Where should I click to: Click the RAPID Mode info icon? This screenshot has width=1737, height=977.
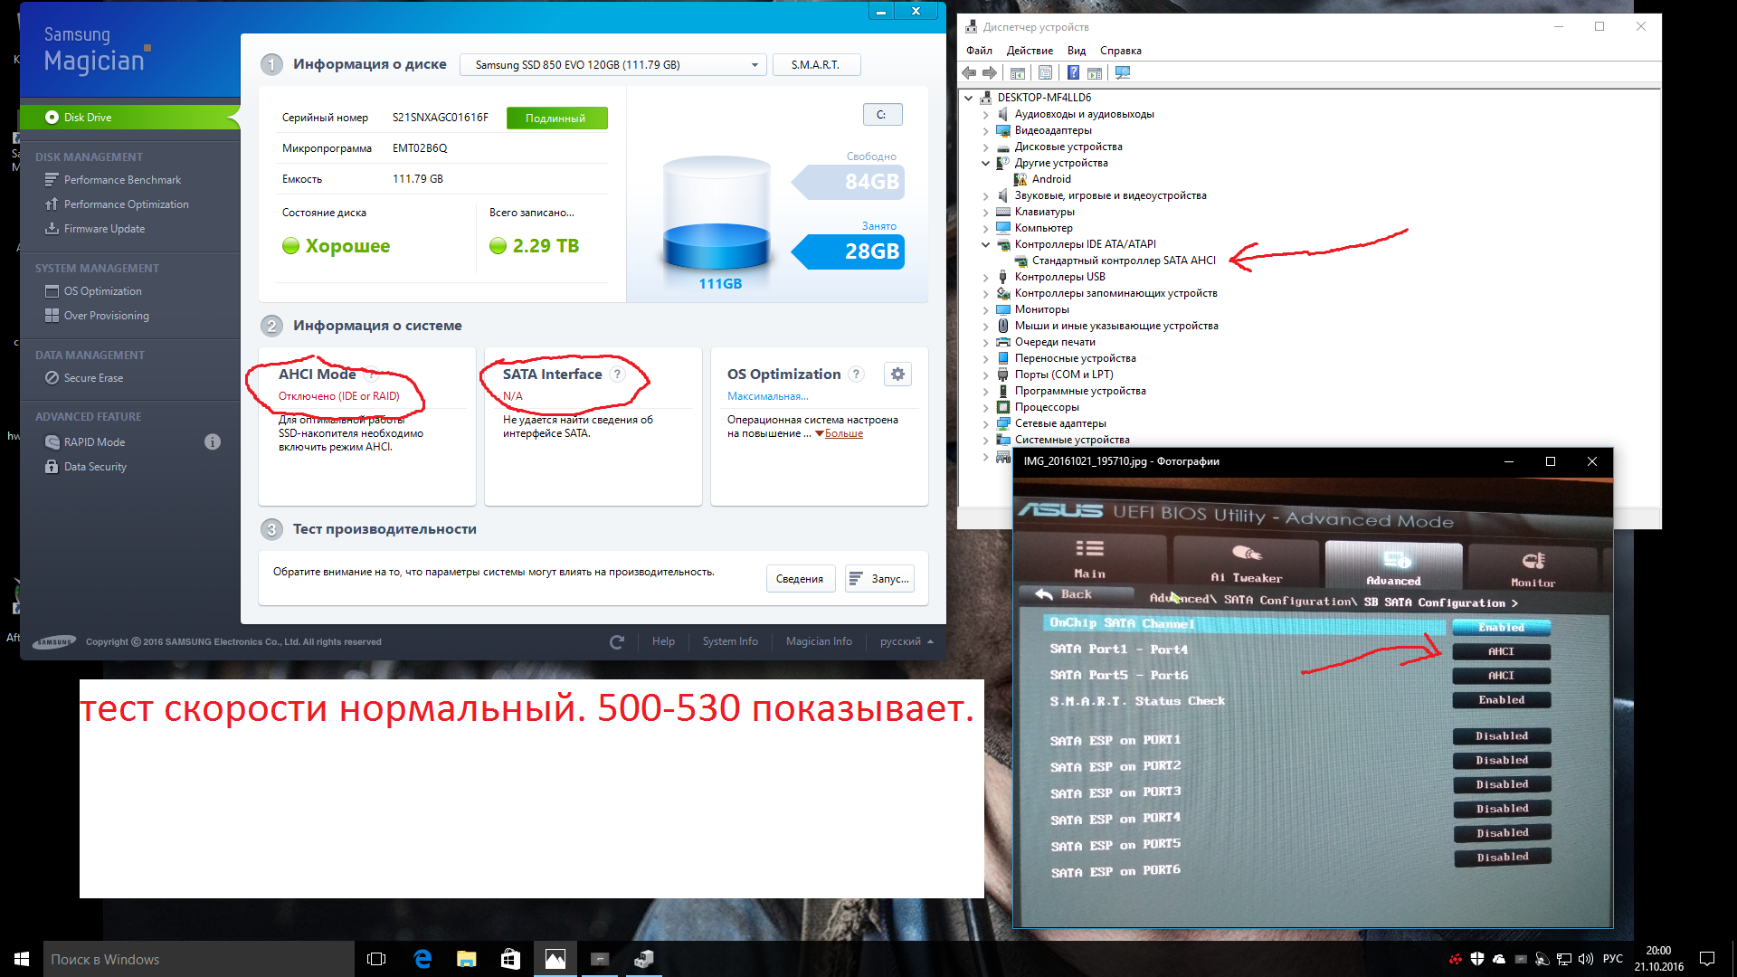pyautogui.click(x=212, y=442)
